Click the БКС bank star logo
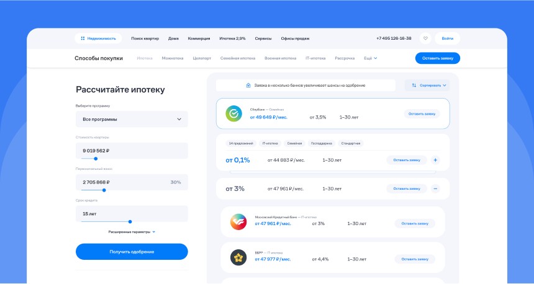This screenshot has width=534, height=284. pyautogui.click(x=238, y=257)
